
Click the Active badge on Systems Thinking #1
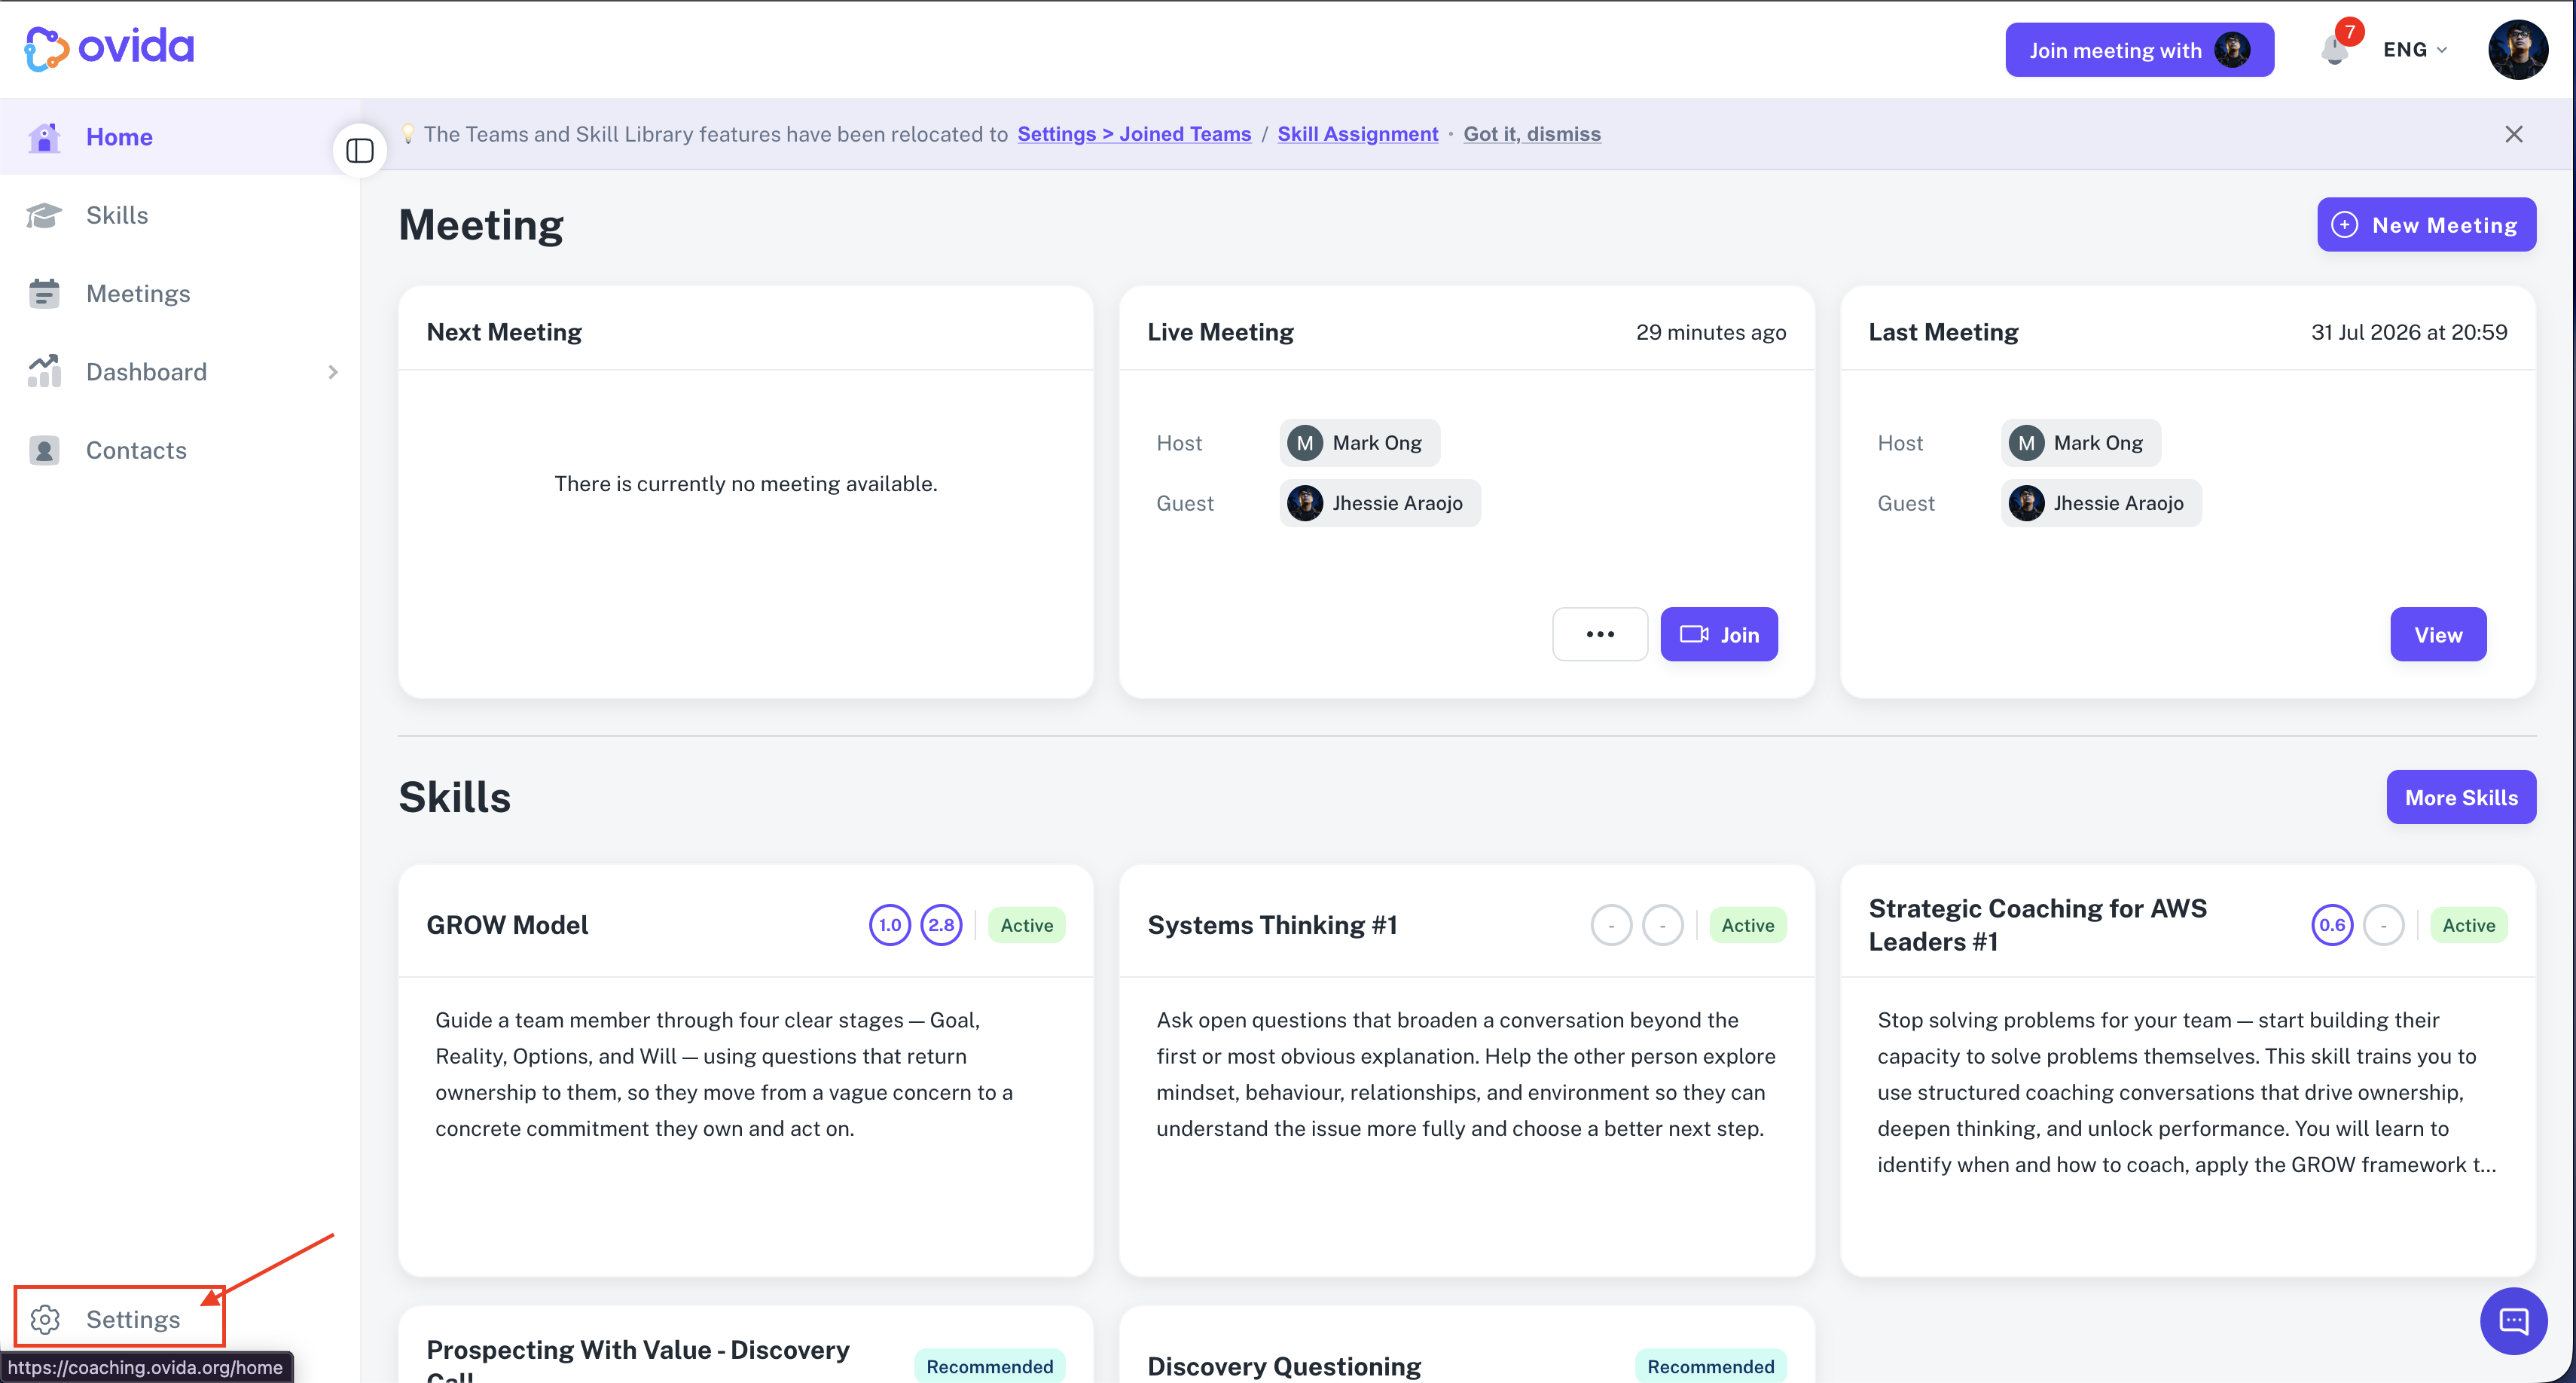point(1748,925)
